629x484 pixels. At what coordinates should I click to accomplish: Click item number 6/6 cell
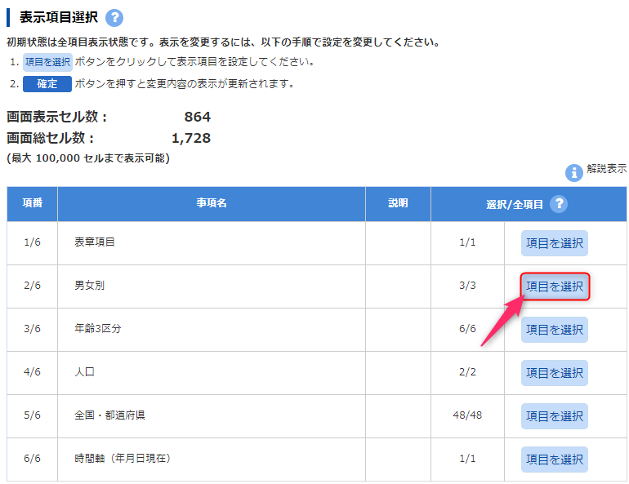(x=32, y=459)
